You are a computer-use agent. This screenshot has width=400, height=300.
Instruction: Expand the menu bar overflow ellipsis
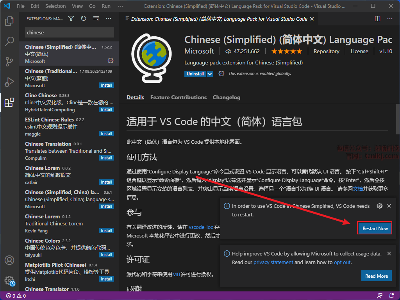[122, 6]
